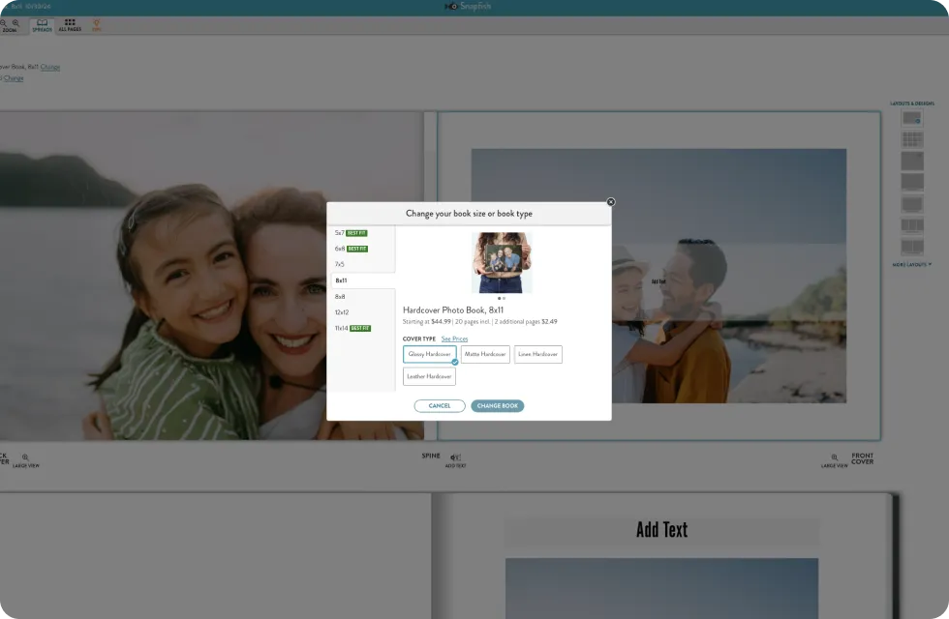Switch to Spreads view
949x619 pixels.
click(x=42, y=25)
